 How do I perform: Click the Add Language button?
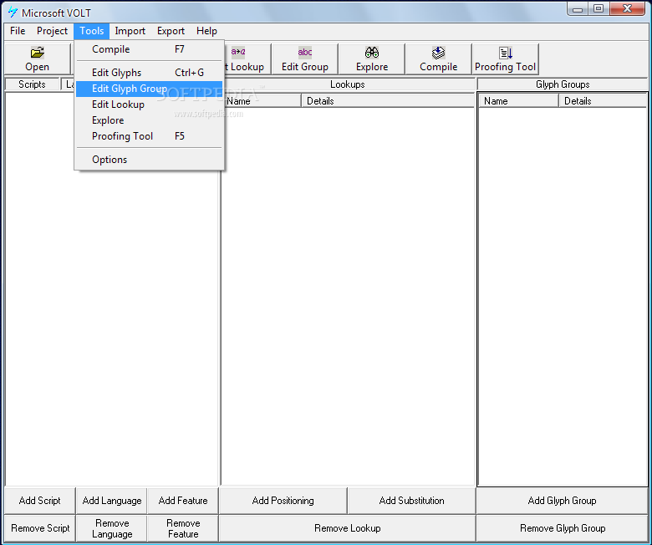pyautogui.click(x=112, y=501)
